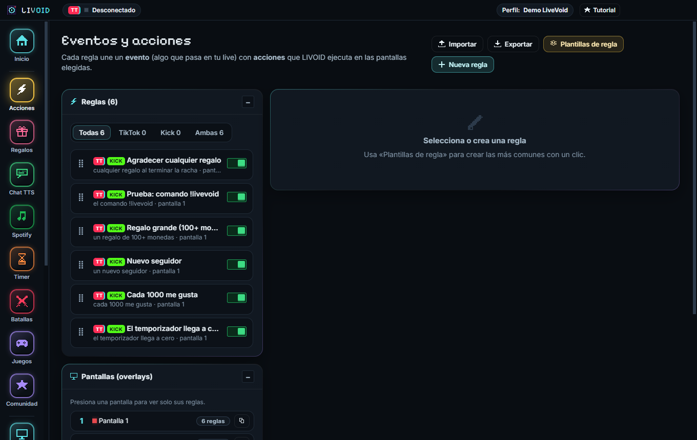
Task: Click the 6 reglas badge on Pantalla 1
Action: 213,421
